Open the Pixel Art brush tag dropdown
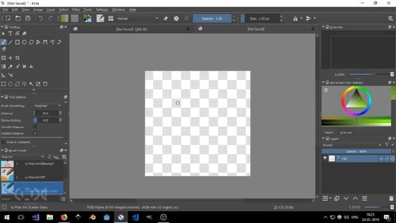This screenshot has height=223, width=396. (x=23, y=157)
